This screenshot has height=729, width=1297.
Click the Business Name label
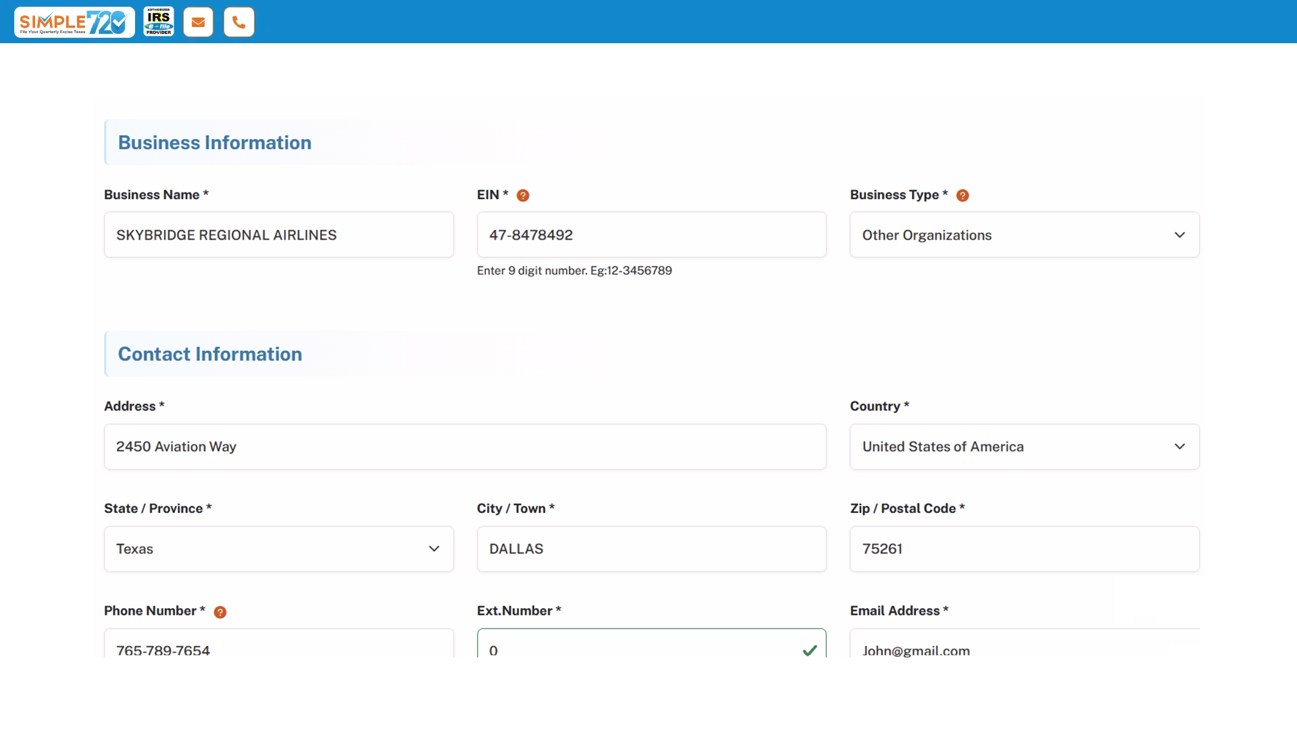(156, 194)
